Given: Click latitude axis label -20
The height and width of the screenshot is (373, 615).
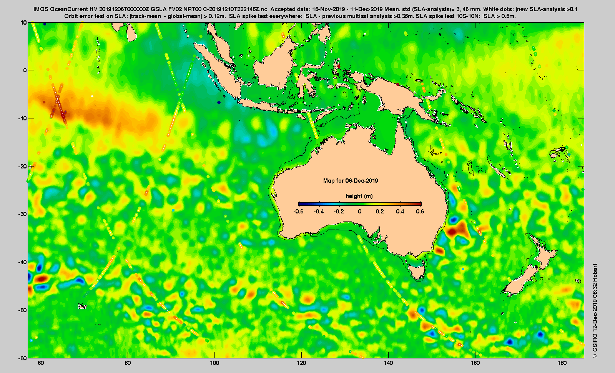Looking at the screenshot, I should (x=23, y=167).
